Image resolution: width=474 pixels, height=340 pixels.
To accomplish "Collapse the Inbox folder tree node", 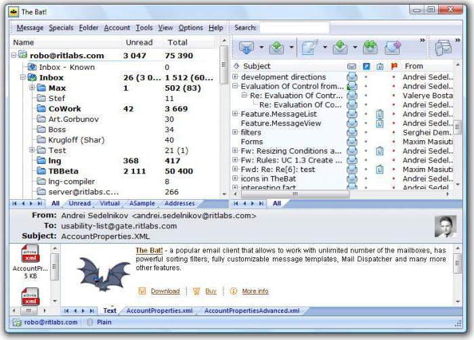I will [x=22, y=77].
